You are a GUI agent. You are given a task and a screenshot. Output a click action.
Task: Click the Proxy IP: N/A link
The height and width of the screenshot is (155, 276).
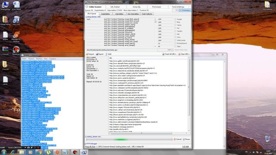[90, 146]
